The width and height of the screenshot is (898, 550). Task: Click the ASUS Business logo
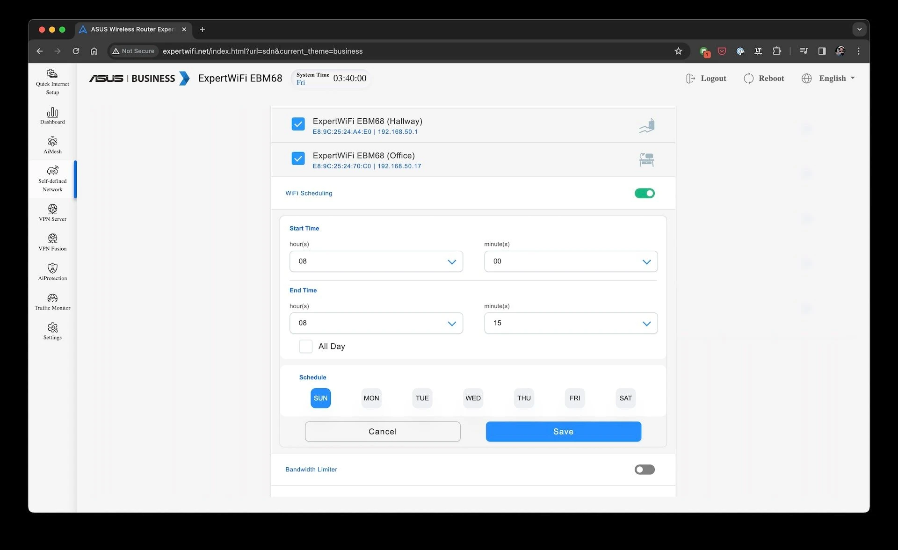coord(139,78)
